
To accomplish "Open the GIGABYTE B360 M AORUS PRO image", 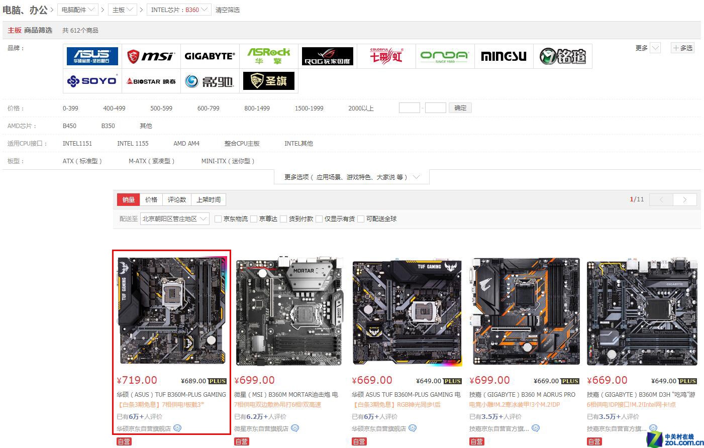I will coord(525,311).
